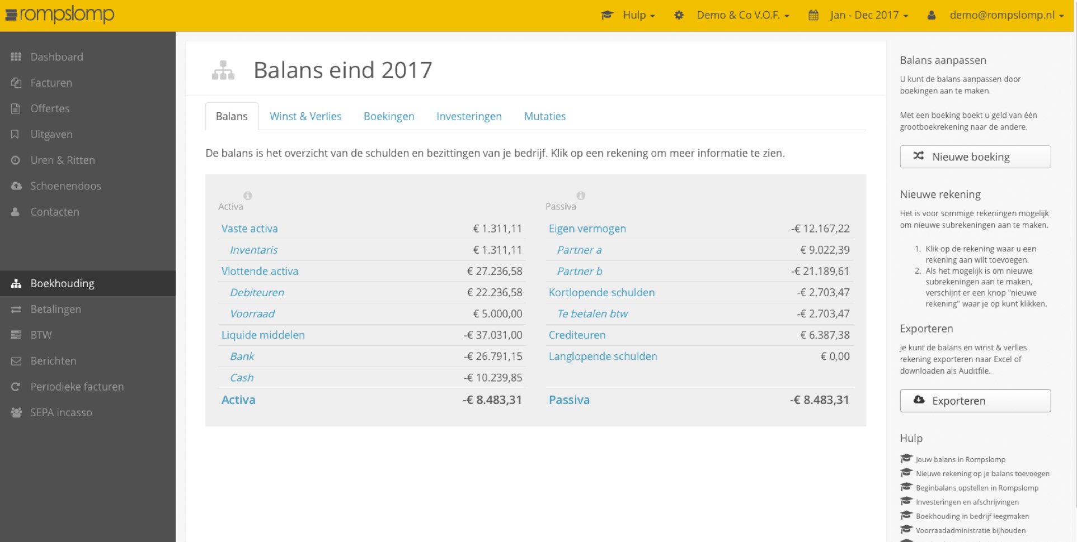
Task: Click the Betalingen arrows icon
Action: pyautogui.click(x=16, y=310)
